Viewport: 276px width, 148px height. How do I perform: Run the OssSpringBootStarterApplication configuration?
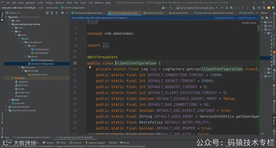[x=222, y=8]
